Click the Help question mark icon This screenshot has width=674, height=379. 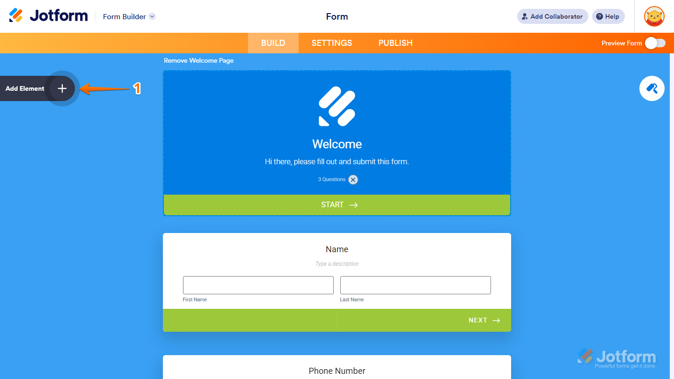(x=601, y=16)
